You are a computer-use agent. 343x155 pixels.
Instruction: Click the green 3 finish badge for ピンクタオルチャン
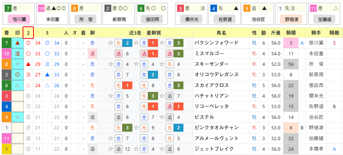tap(127, 128)
